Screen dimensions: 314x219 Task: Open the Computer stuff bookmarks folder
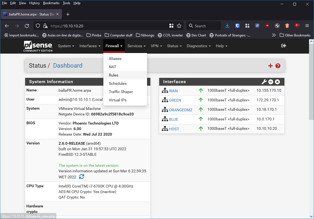[x=118, y=35]
